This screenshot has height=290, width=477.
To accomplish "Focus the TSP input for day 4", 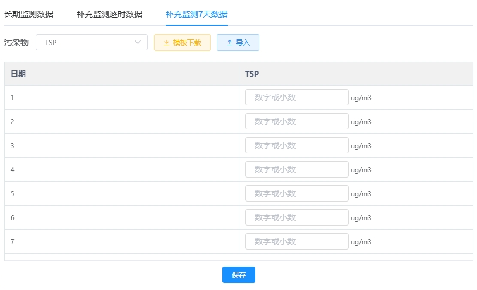I will [297, 169].
